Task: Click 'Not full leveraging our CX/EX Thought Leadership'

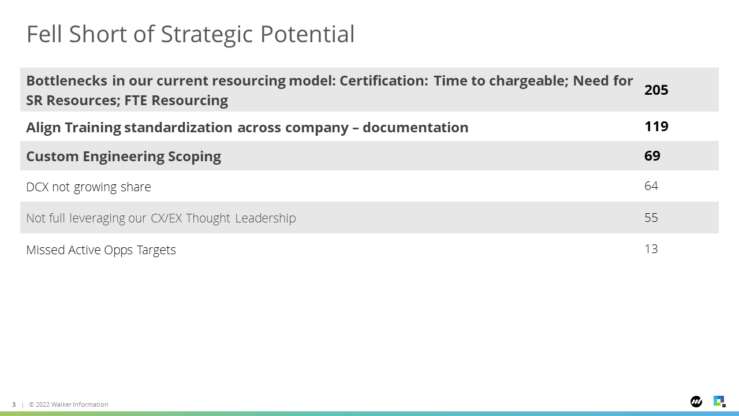Action: [x=161, y=218]
